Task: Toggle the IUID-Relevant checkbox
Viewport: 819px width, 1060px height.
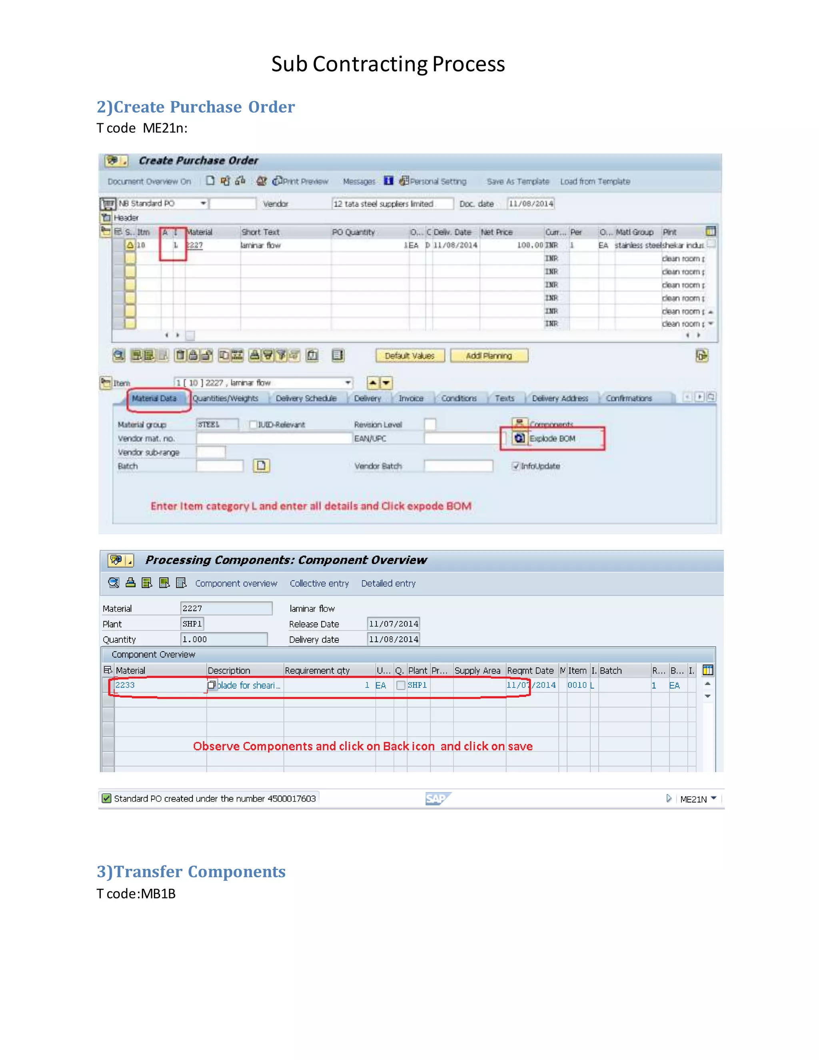Action: click(x=253, y=425)
